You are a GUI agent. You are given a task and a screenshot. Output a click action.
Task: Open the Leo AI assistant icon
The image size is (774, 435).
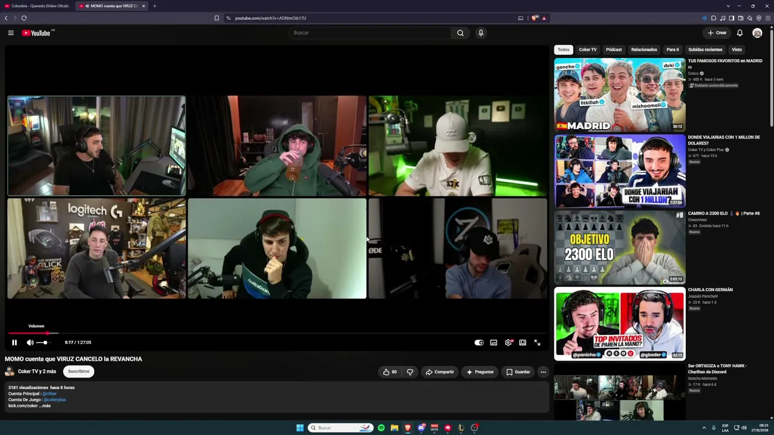pos(750,18)
